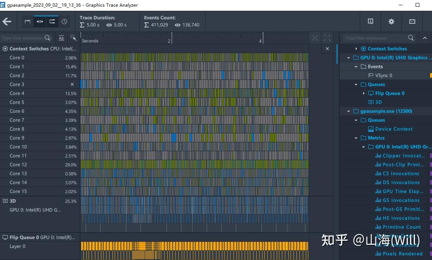The width and height of the screenshot is (432, 260).
Task: Collapse the Events folder
Action: click(356, 66)
